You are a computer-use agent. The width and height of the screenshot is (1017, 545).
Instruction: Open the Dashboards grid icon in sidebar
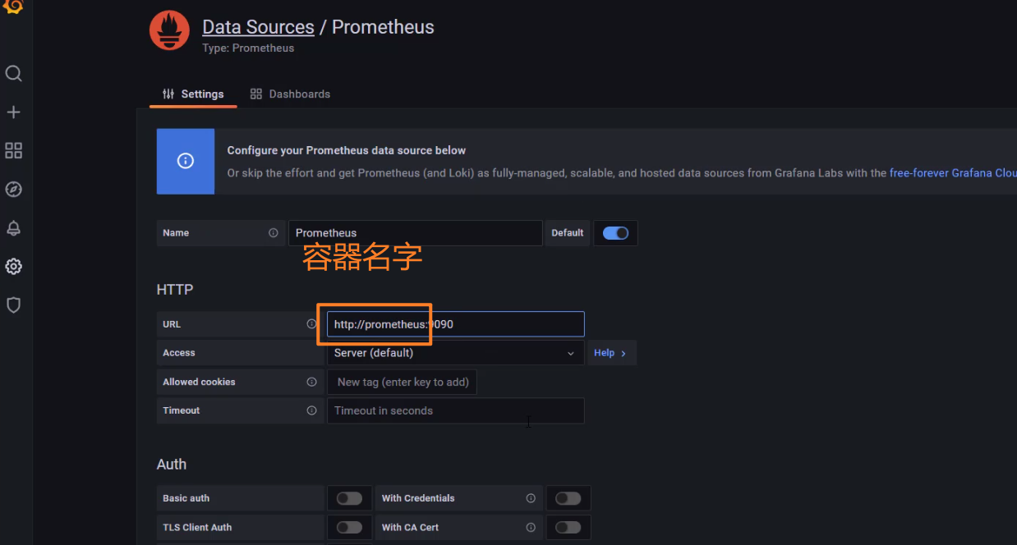point(13,151)
